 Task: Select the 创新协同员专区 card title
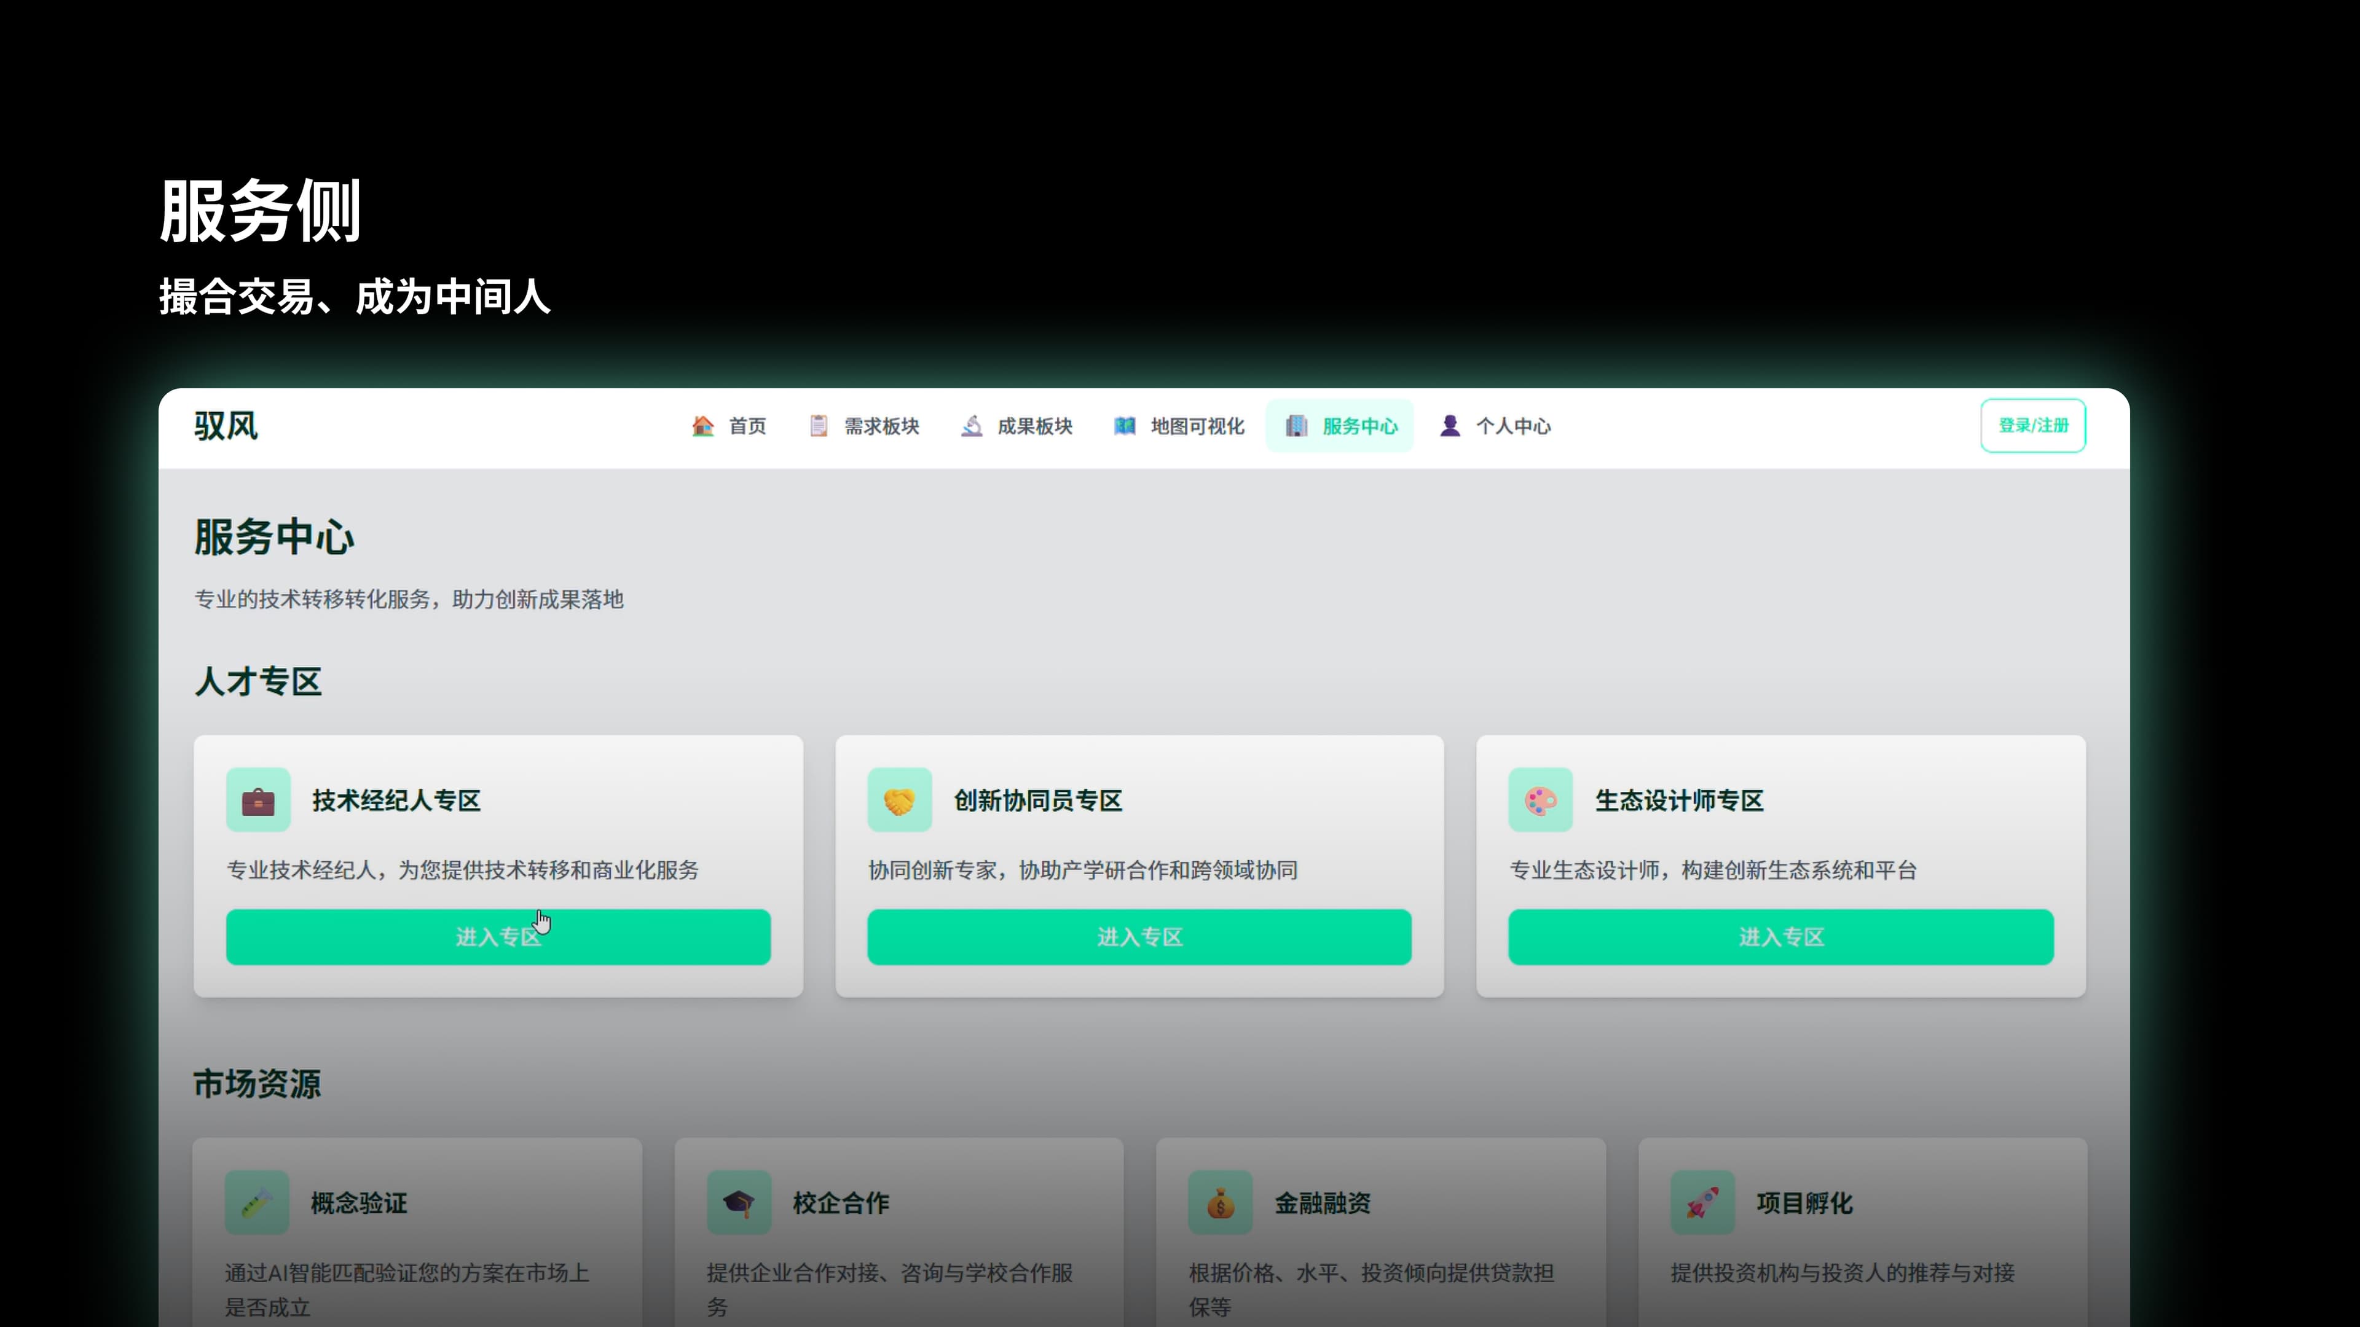coord(1038,801)
